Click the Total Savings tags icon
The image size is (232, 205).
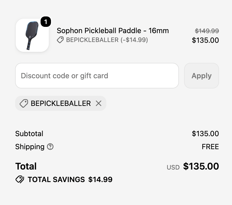[20, 179]
